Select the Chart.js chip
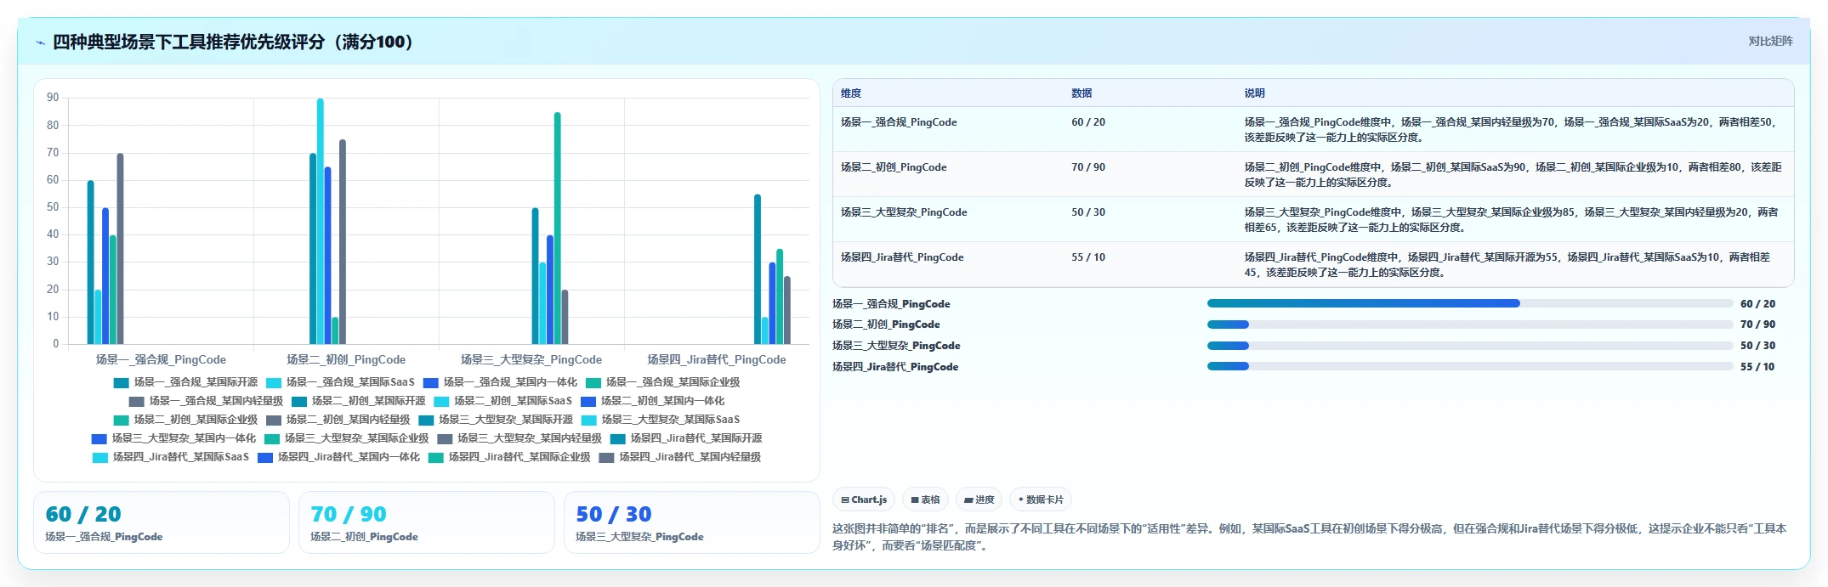Image resolution: width=1828 pixels, height=587 pixels. (x=864, y=500)
